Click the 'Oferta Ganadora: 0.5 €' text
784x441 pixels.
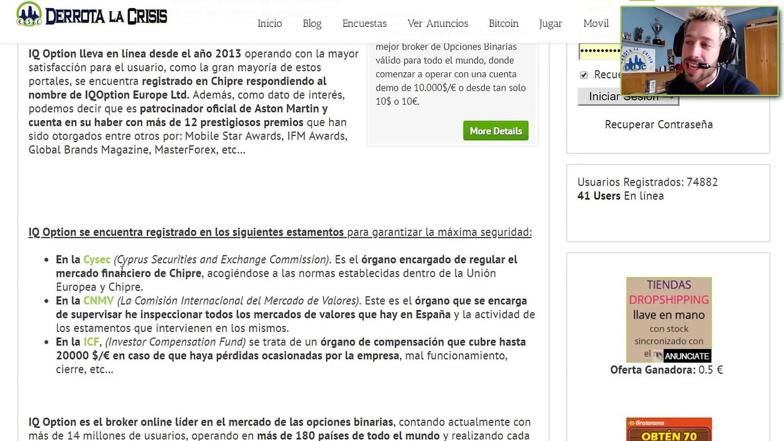666,369
